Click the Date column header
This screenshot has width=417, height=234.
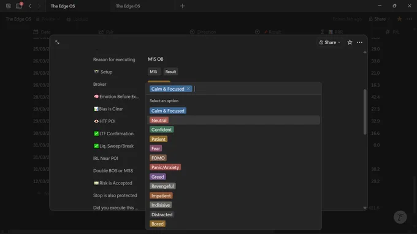[x=42, y=32]
